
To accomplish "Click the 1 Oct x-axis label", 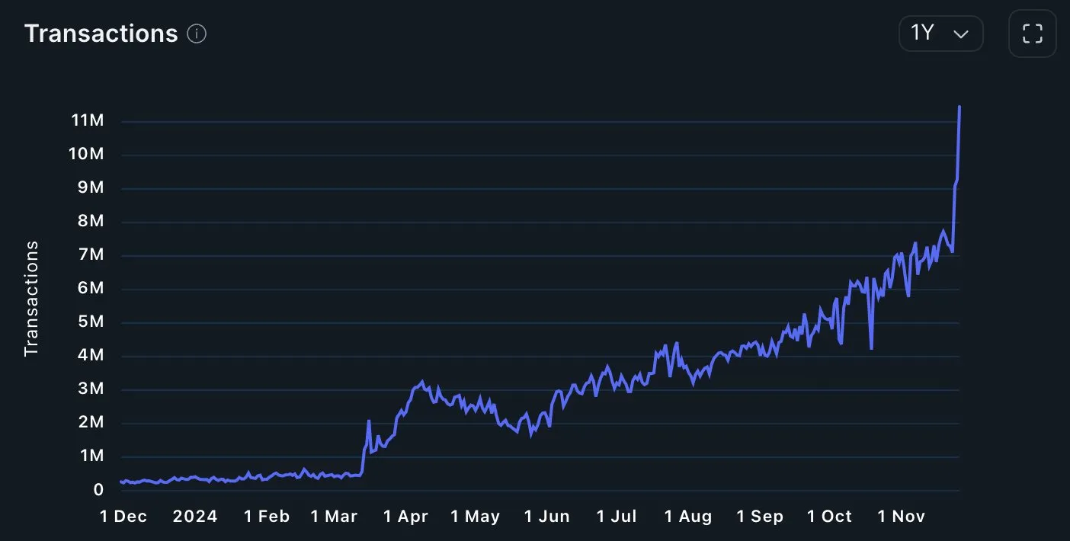I will 830,517.
